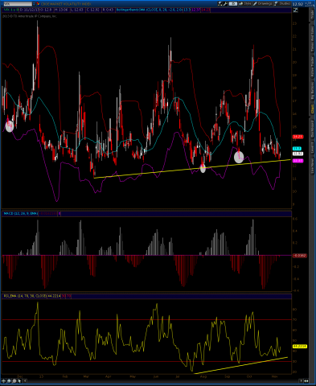This screenshot has width=316, height=386.
Task: Click the MACD (12, 26, 9, EMA) study label
Action: [21, 214]
